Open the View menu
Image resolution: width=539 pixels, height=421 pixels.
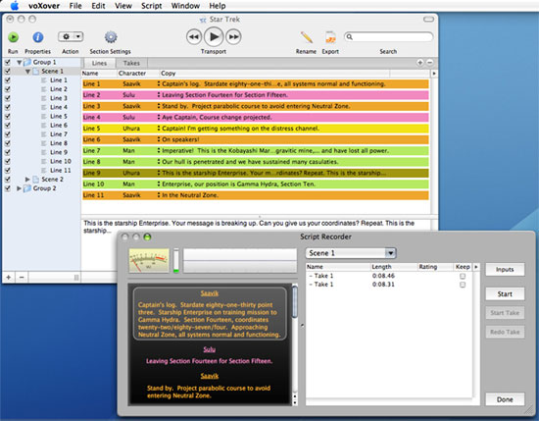click(x=123, y=6)
